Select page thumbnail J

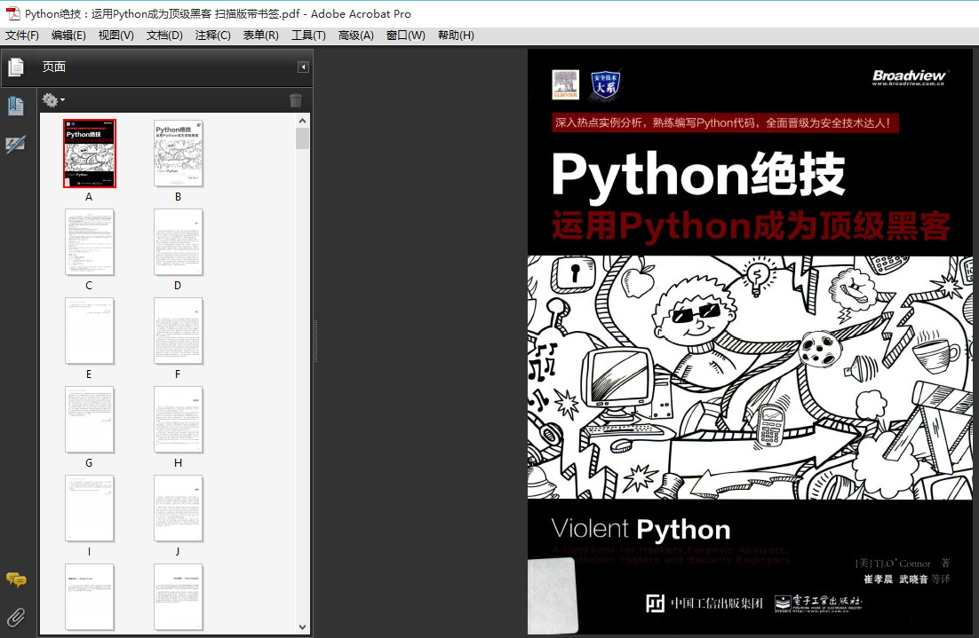coord(179,508)
